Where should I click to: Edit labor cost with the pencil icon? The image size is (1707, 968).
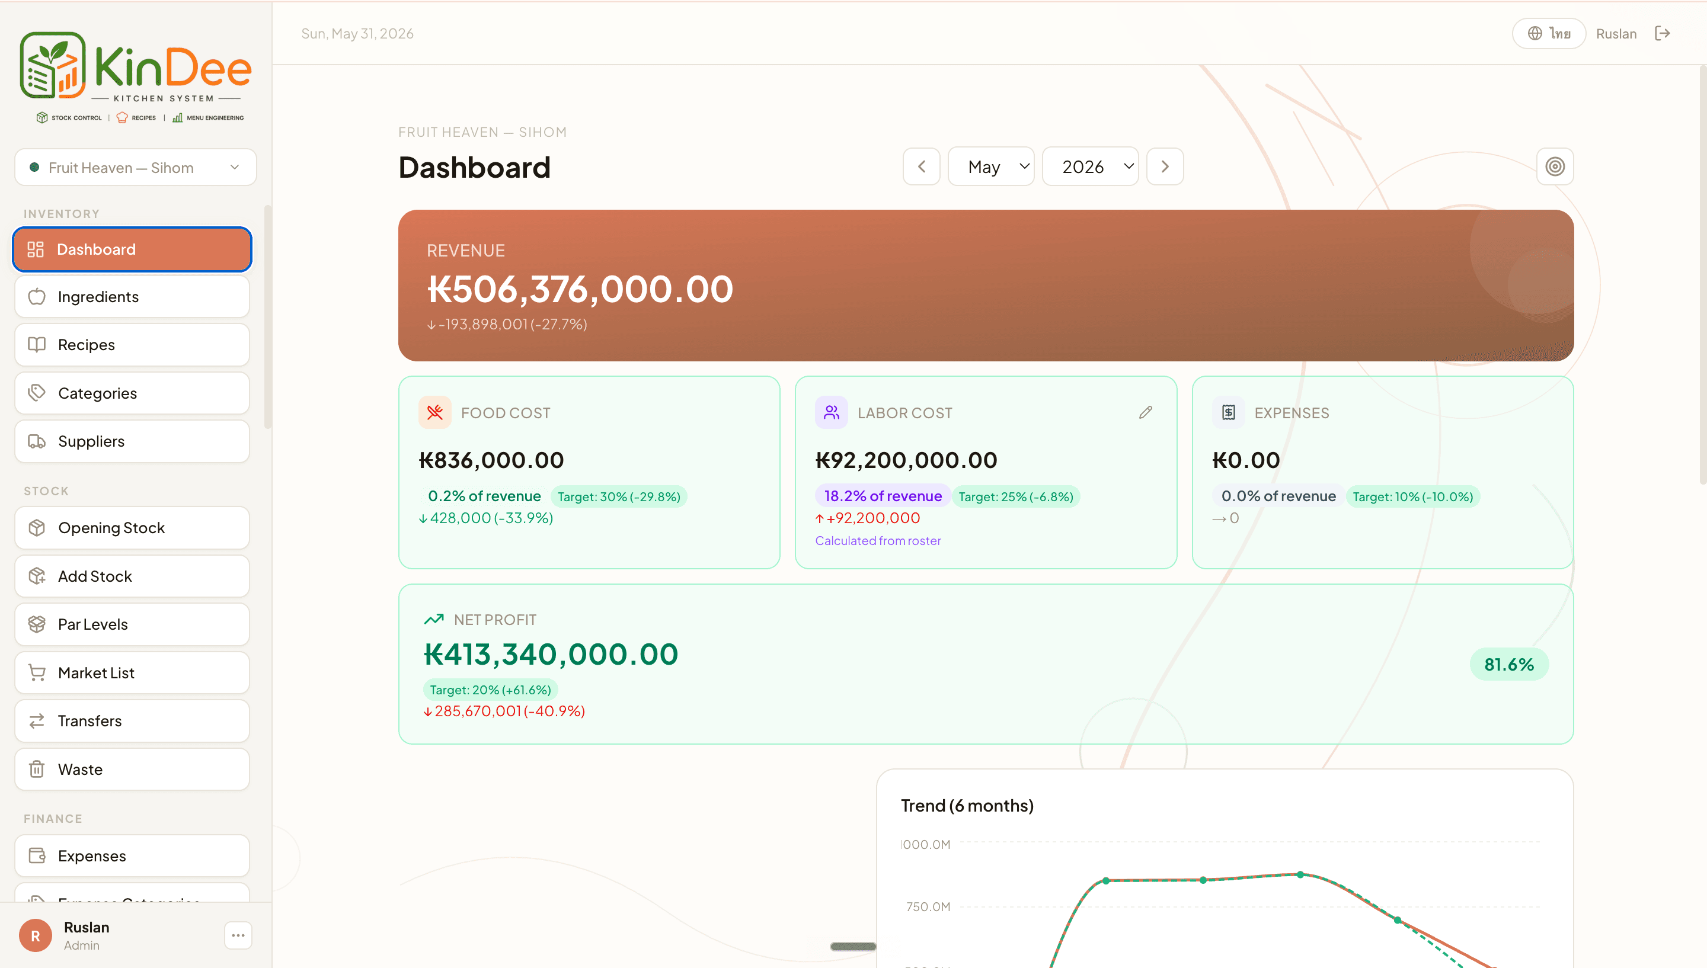1146,412
